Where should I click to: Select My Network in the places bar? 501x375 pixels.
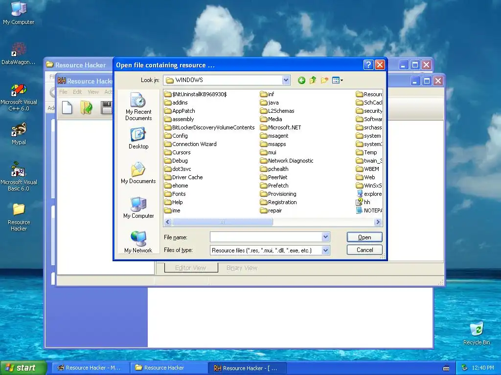click(x=138, y=242)
